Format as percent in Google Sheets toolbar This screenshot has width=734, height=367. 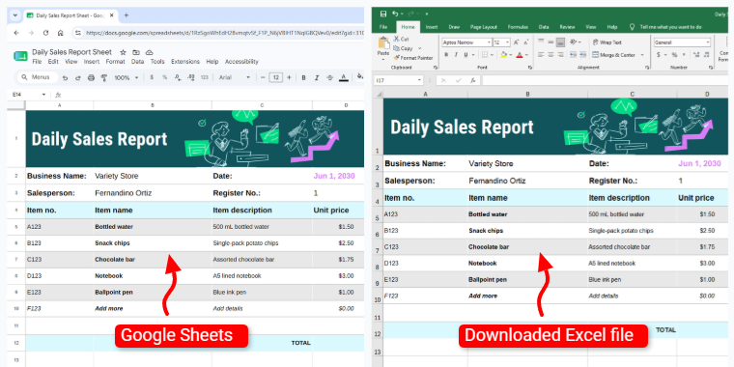pos(164,77)
